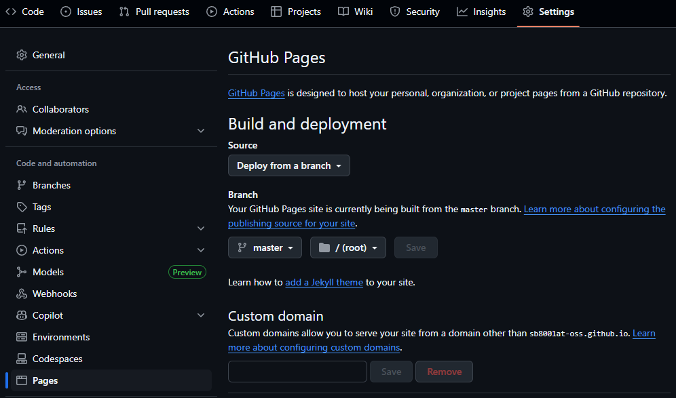676x398 pixels.
Task: Click the webhook icon beside Webhooks
Action: coord(22,294)
